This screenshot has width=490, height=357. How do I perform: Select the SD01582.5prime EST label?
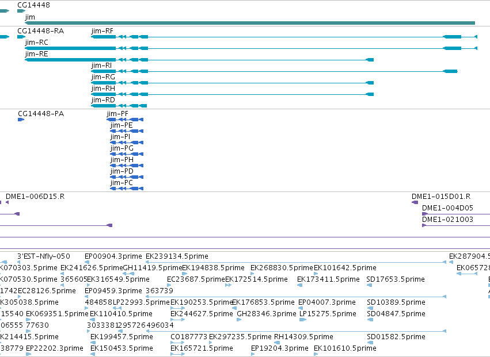click(396, 337)
